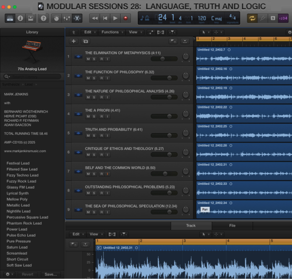Screen dimensions: 292x279
Task: Click the Save... button in Library
Action: pyautogui.click(x=50, y=274)
